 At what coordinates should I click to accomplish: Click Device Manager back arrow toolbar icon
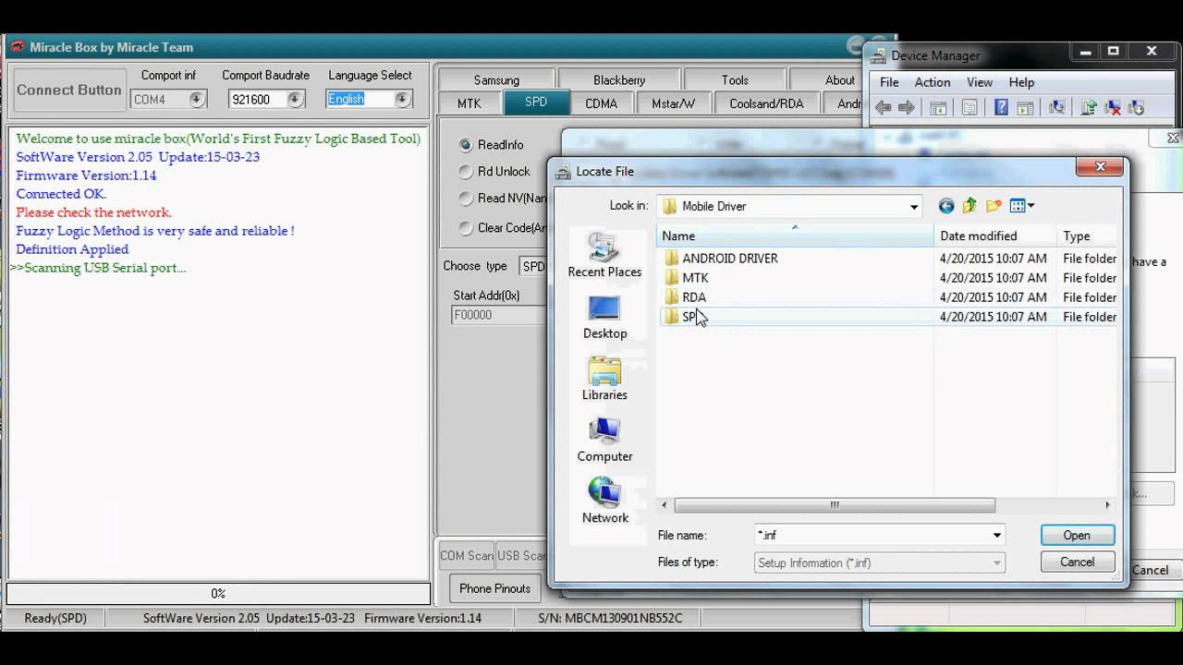tap(883, 108)
